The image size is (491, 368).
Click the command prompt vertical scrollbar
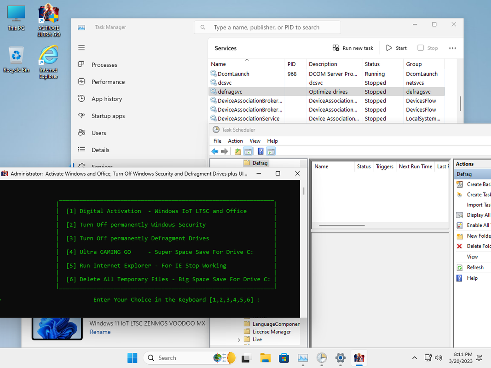[x=303, y=191]
